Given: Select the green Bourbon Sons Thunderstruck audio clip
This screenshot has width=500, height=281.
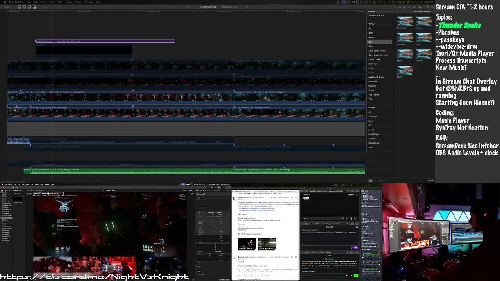Looking at the screenshot, I should tap(129, 171).
